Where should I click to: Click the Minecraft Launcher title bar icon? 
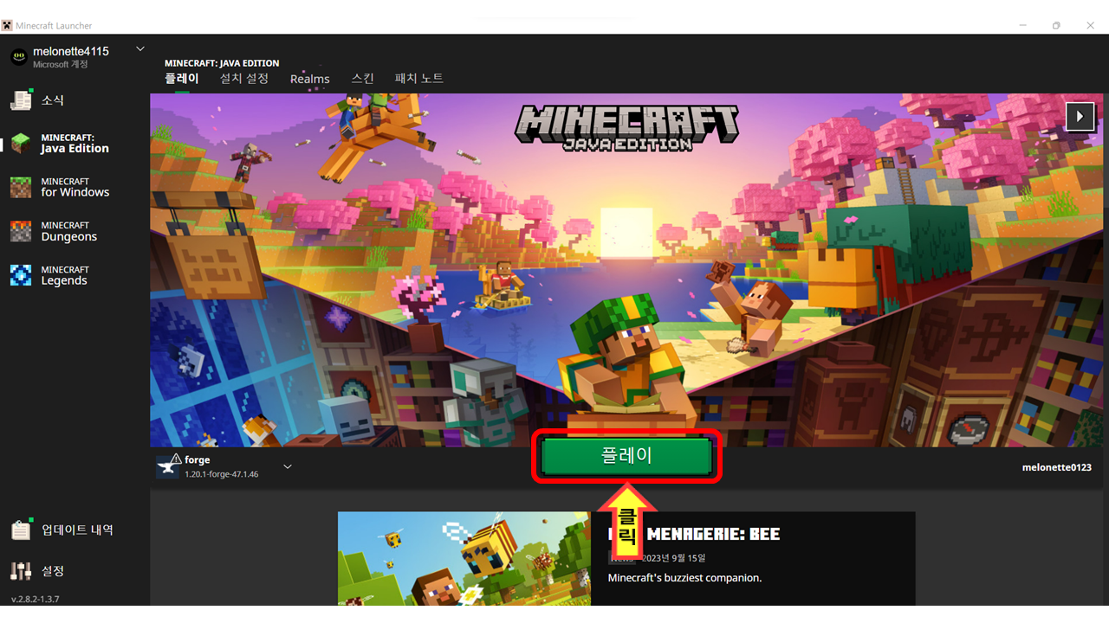(7, 25)
